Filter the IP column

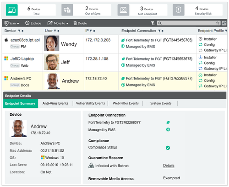click(91, 31)
